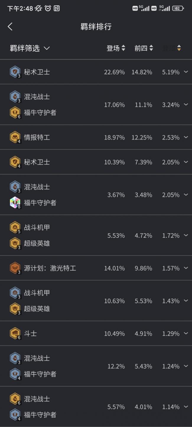Tap the back arrow icon

click(x=10, y=27)
